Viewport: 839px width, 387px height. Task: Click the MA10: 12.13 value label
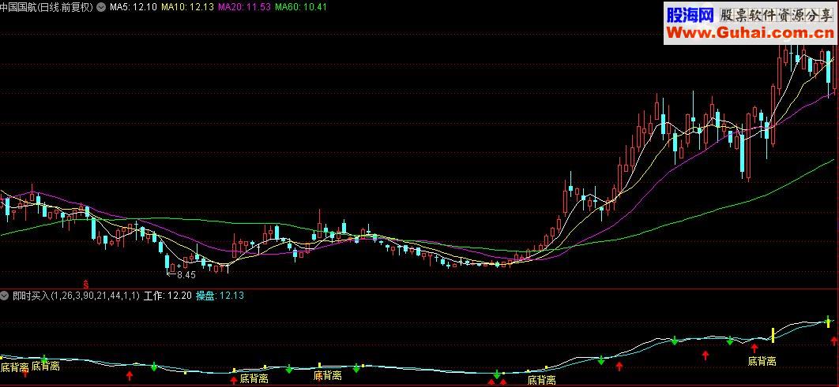click(x=188, y=7)
